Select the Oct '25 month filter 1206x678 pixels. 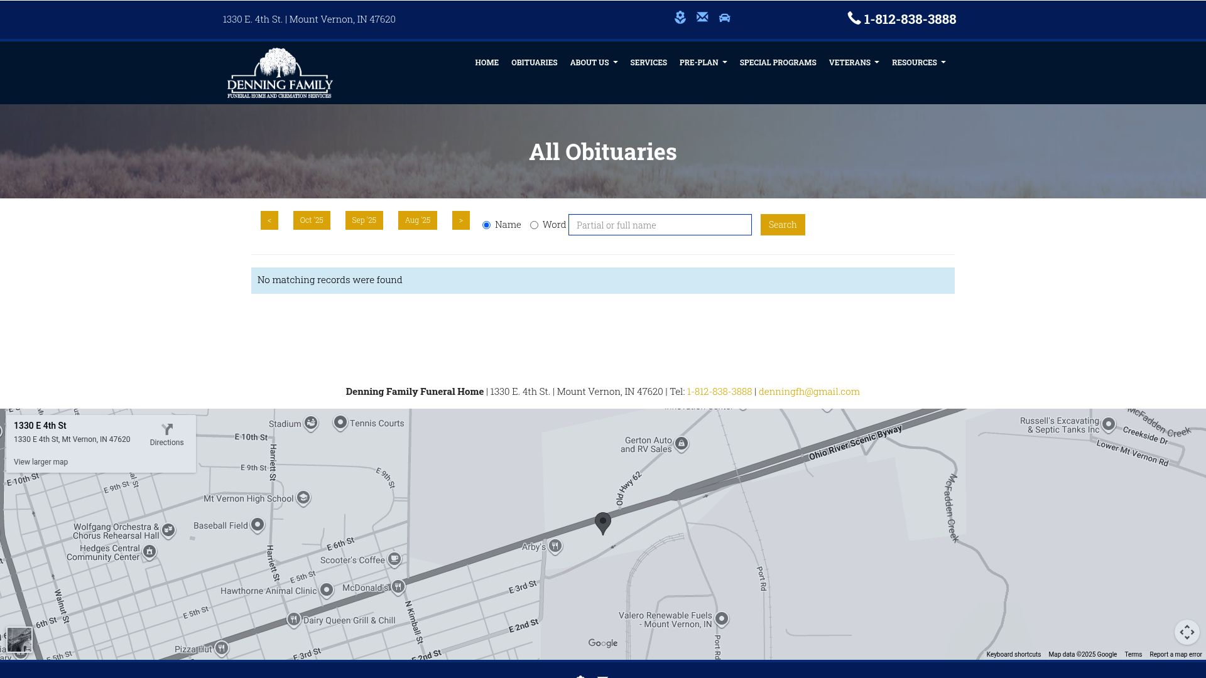pos(311,220)
